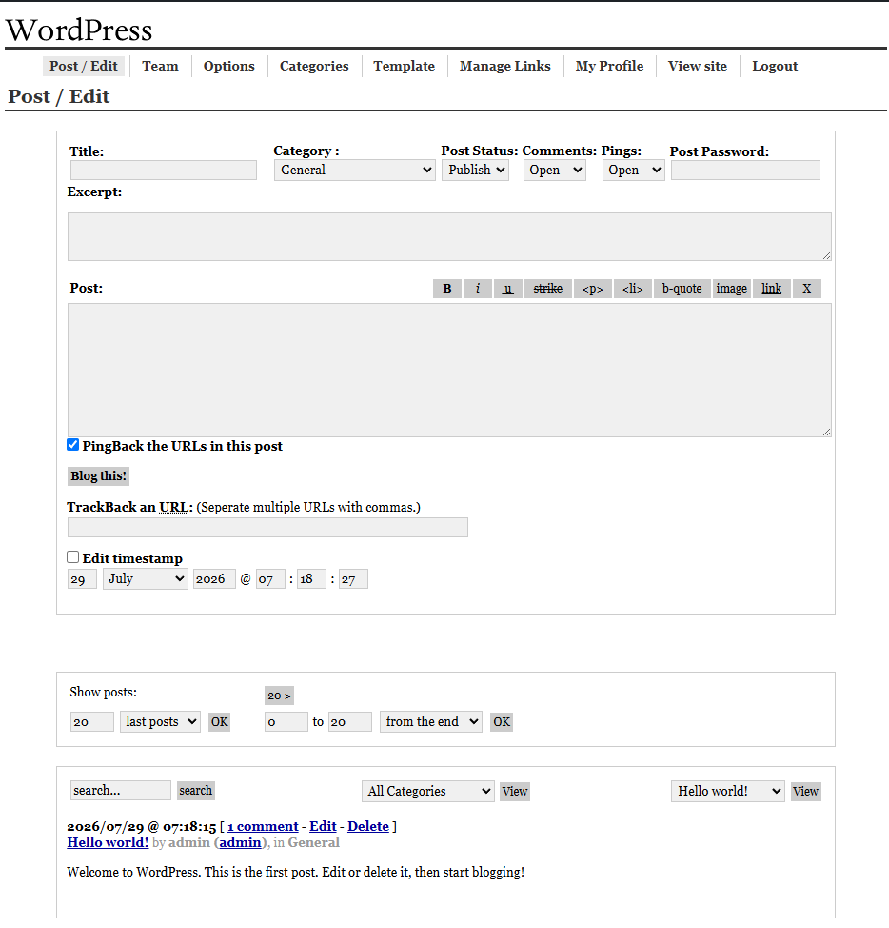Focus the Title input field
The image size is (889, 928).
164,171
